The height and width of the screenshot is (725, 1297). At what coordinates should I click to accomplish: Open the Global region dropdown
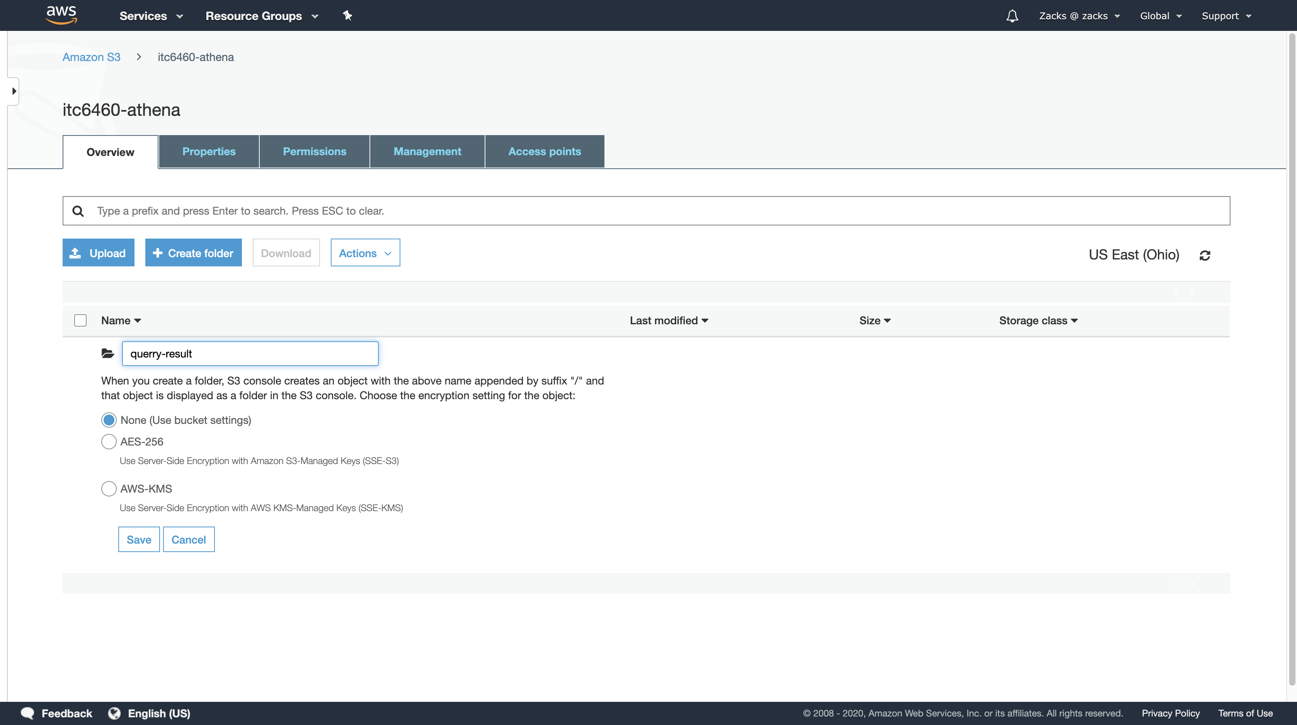[x=1161, y=16]
